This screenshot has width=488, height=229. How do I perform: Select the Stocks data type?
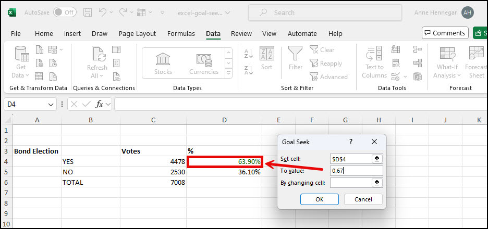[163, 63]
